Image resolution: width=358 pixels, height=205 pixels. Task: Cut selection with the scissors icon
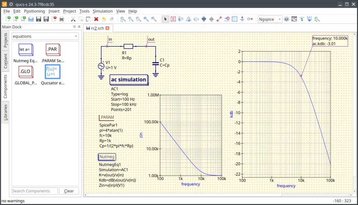(73, 19)
